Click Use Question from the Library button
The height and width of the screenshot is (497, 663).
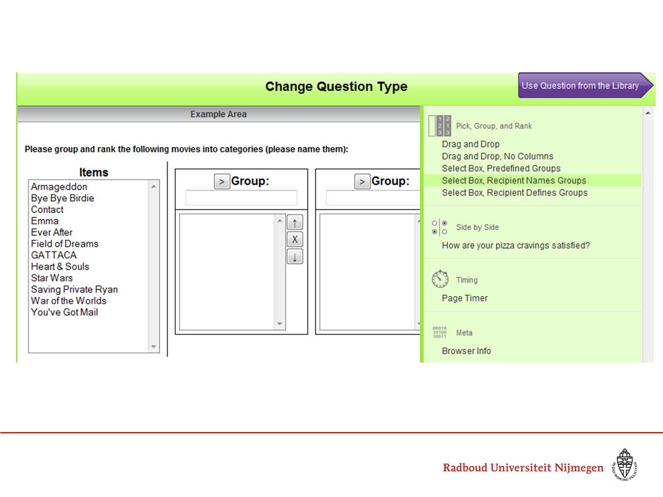point(585,85)
